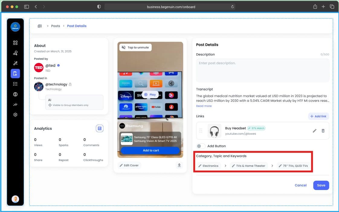Delete the Buy Headset link trash icon
This screenshot has height=212, width=339.
tap(323, 131)
